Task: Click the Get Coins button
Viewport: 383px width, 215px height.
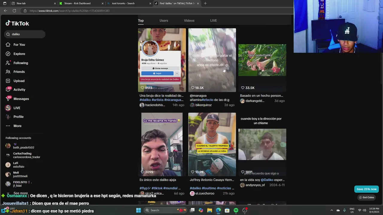Action: pos(367,197)
